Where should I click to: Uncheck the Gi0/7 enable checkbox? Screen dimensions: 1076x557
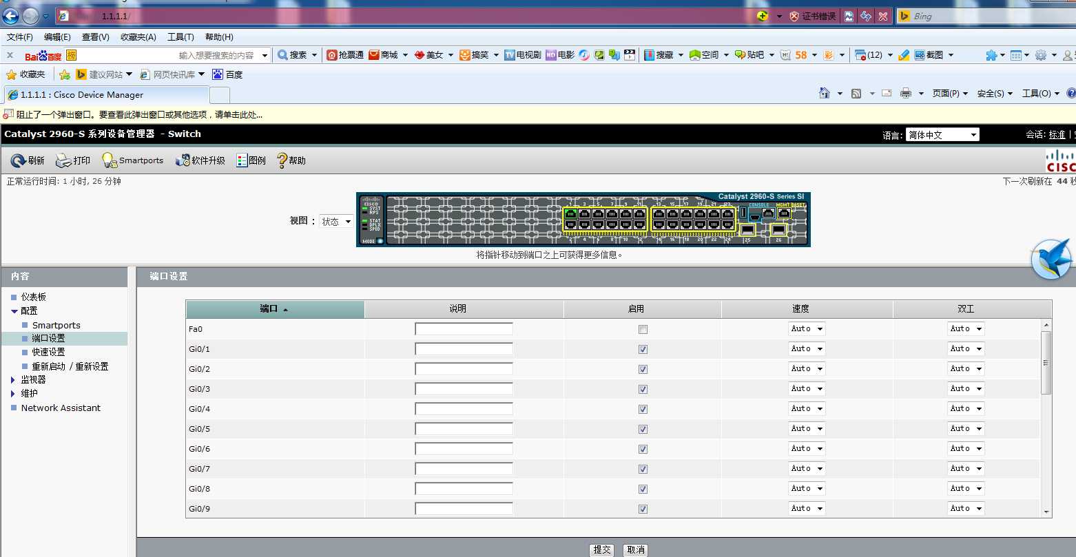tap(643, 469)
